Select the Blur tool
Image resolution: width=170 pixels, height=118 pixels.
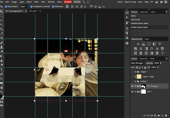(2, 60)
